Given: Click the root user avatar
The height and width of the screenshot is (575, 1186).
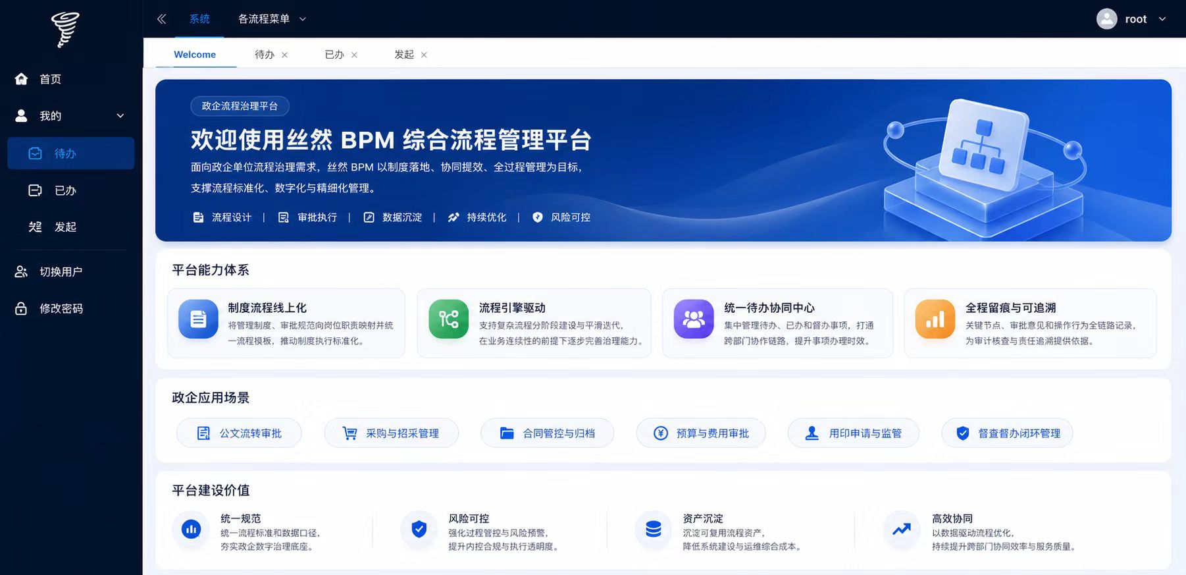Looking at the screenshot, I should 1107,19.
